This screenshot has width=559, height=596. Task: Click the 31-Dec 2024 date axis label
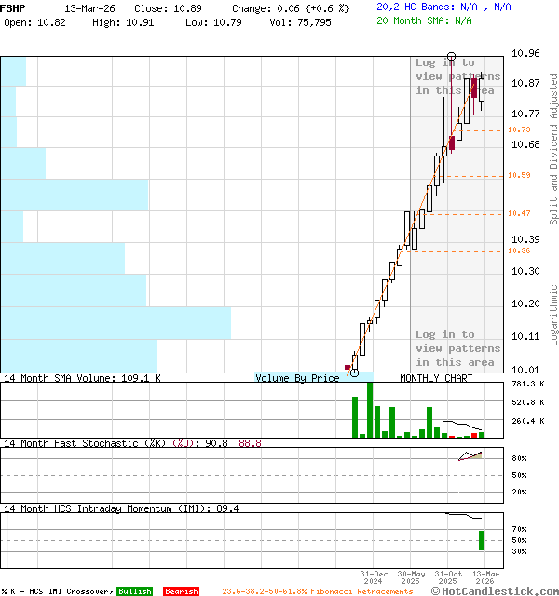pyautogui.click(x=374, y=577)
